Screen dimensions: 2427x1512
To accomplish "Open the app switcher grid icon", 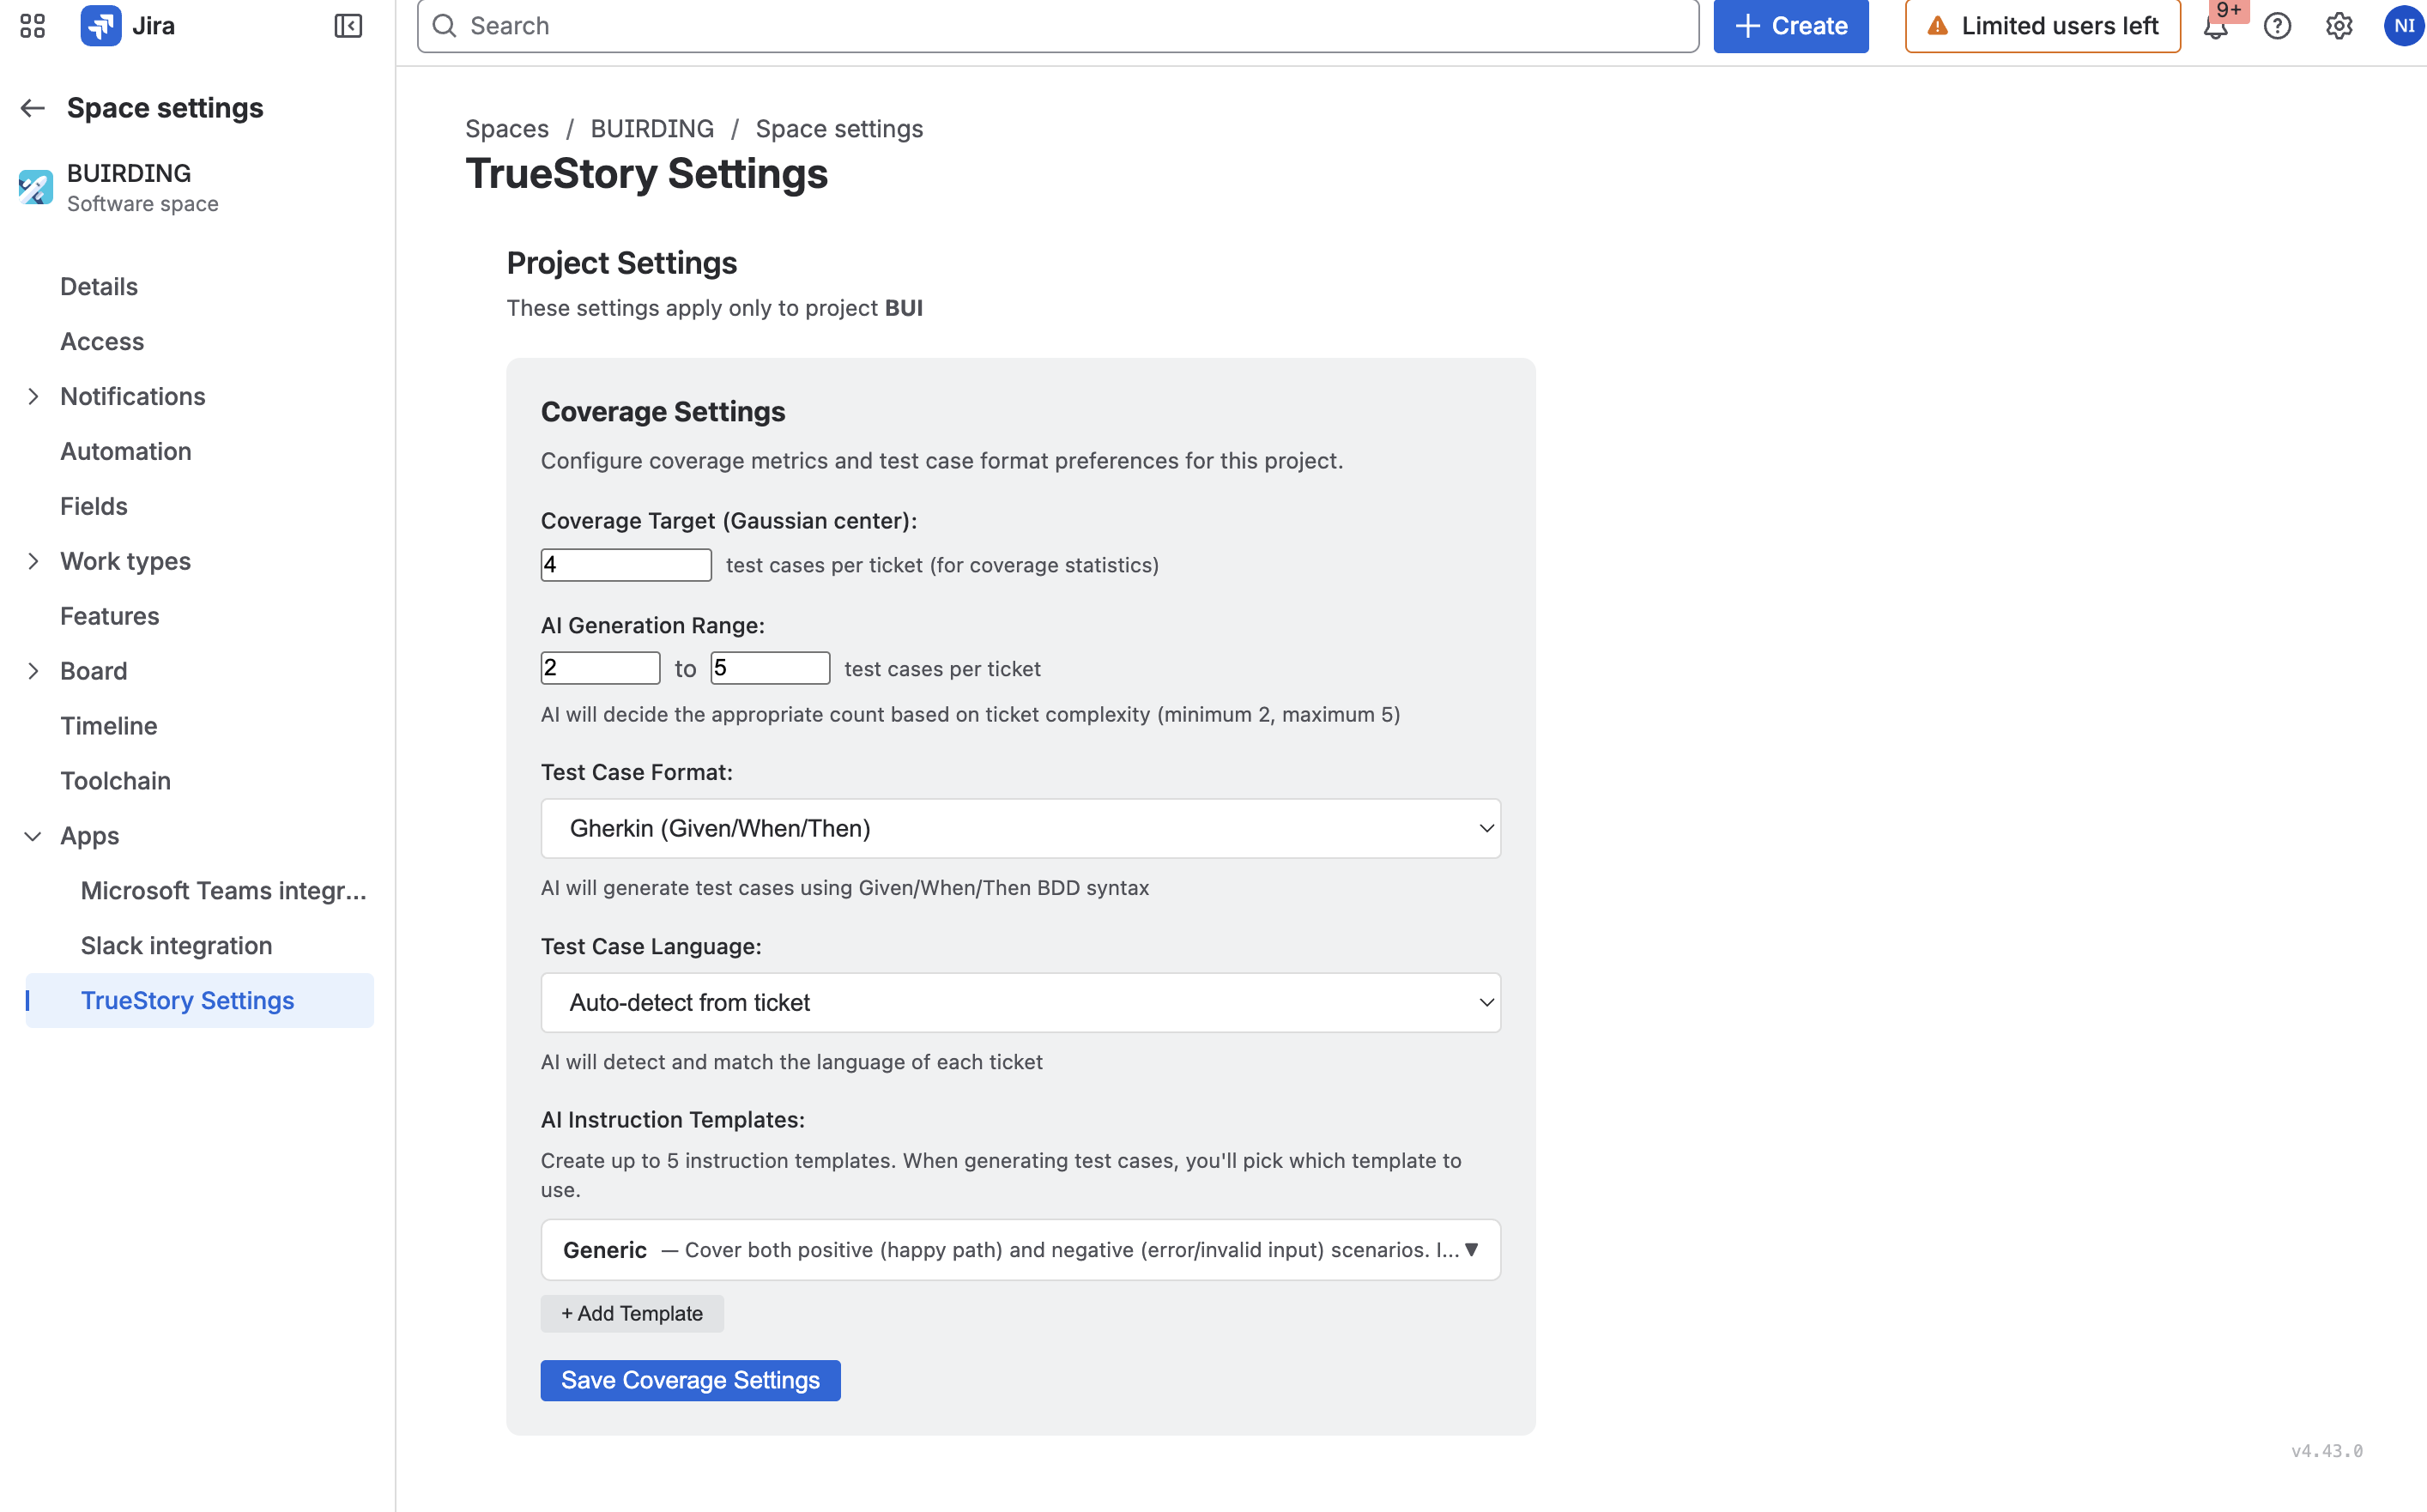I will coord(32,26).
